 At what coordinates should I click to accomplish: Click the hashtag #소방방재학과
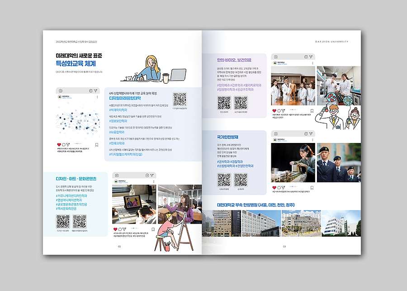[x=226, y=166]
